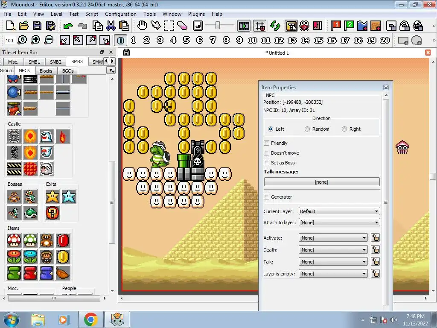Create a new level file
Image resolution: width=437 pixels, height=328 pixels.
(10, 26)
